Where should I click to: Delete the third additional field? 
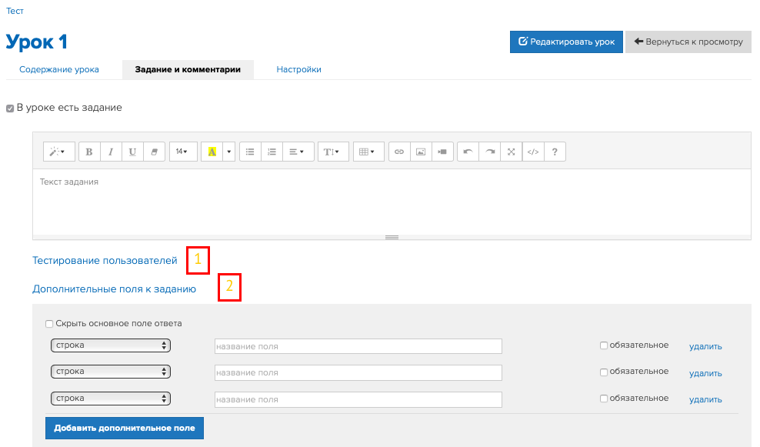[705, 399]
